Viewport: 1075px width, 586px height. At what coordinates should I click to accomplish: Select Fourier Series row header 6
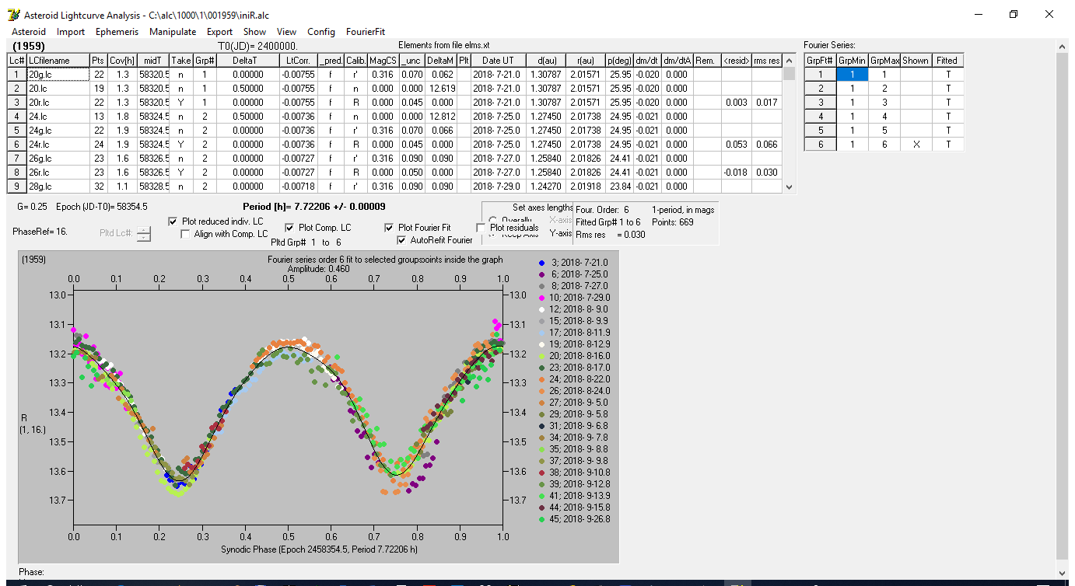tap(820, 145)
